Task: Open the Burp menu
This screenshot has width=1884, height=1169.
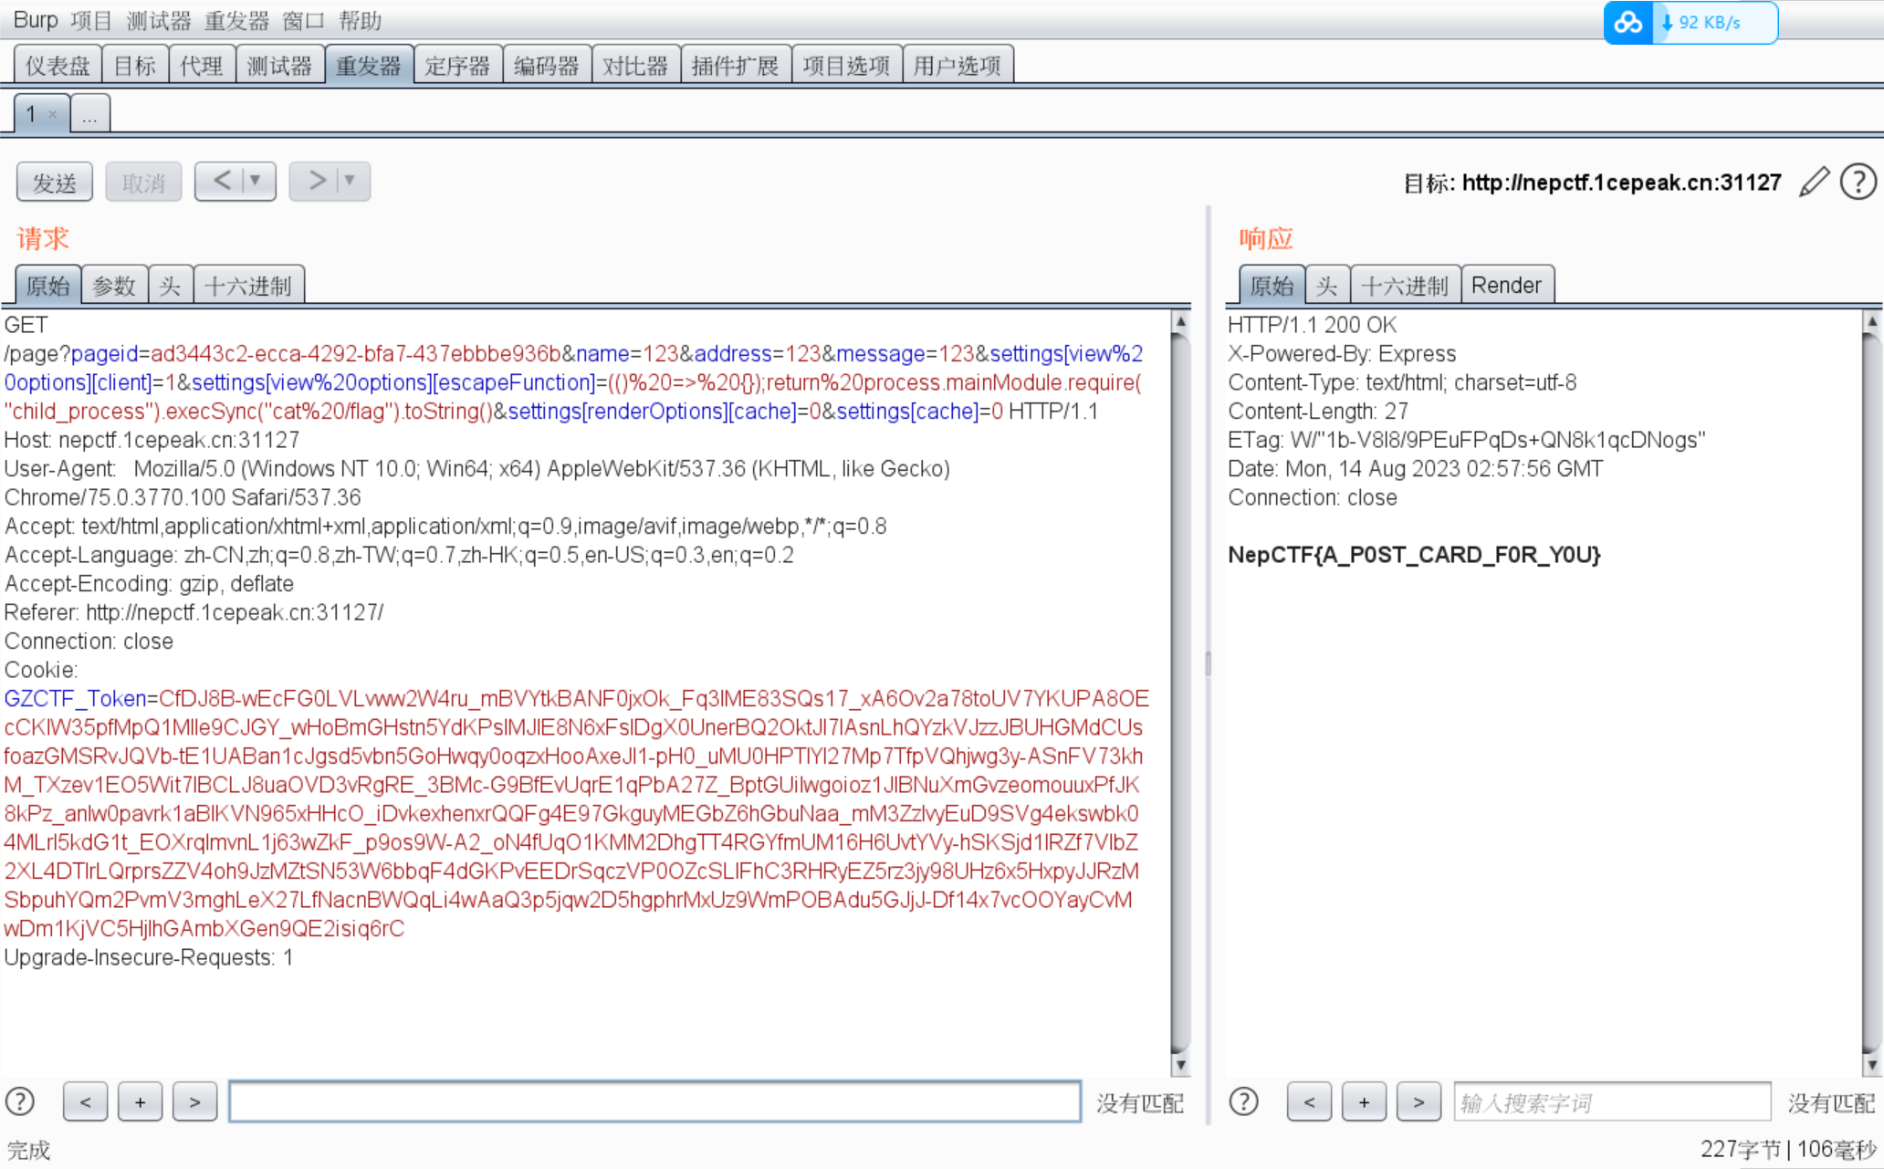Action: pos(36,20)
